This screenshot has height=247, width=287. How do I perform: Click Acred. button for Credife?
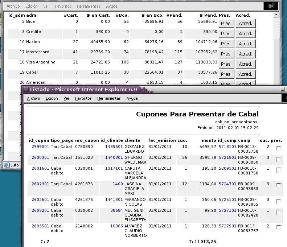click(x=246, y=34)
